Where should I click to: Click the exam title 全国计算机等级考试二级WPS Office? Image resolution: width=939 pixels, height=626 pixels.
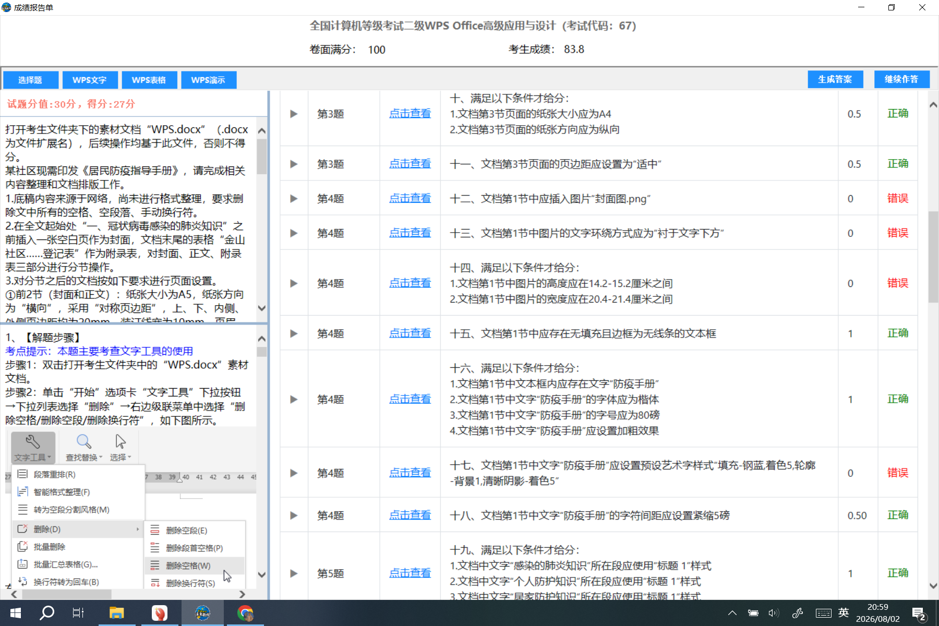[x=473, y=26]
